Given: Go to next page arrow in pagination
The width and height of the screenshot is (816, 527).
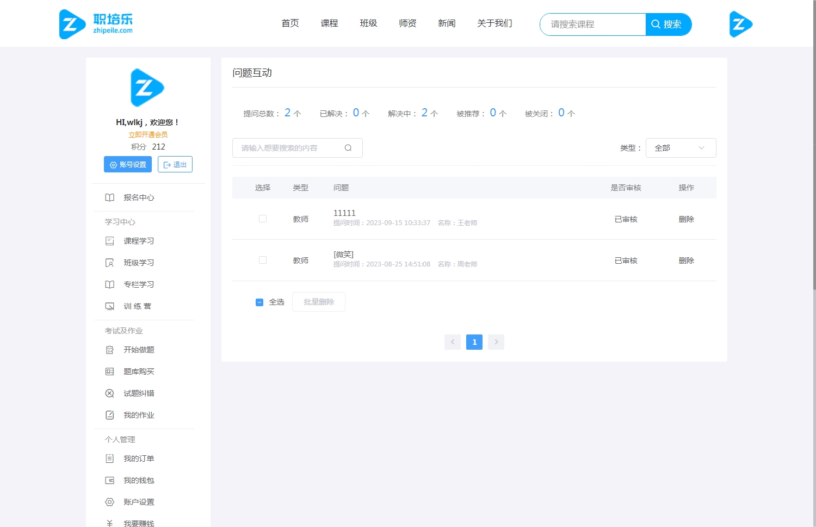Looking at the screenshot, I should tap(496, 342).
